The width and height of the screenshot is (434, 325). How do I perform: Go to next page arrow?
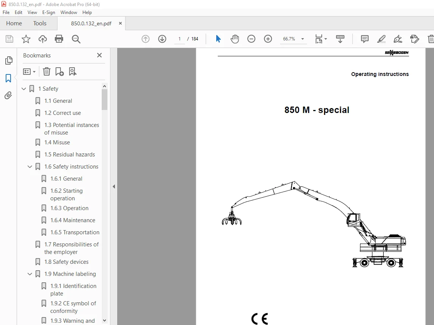(162, 39)
